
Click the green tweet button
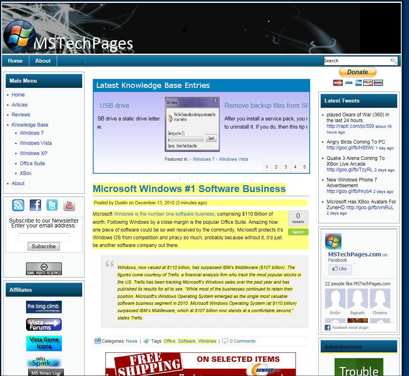point(298,232)
